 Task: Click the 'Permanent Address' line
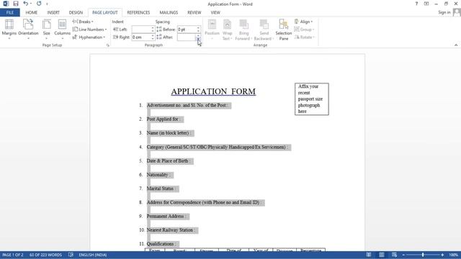point(166,217)
